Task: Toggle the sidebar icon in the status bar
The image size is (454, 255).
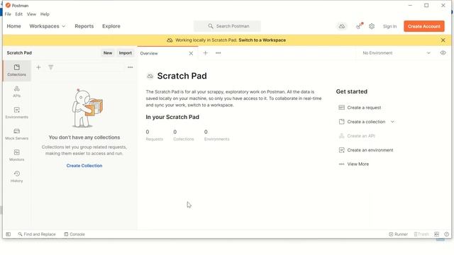Action: [x=8, y=234]
